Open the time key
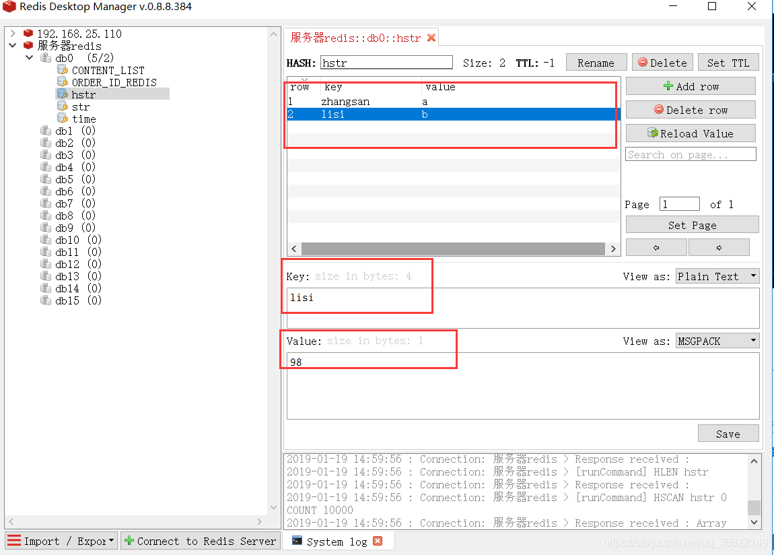The width and height of the screenshot is (774, 555). point(84,119)
